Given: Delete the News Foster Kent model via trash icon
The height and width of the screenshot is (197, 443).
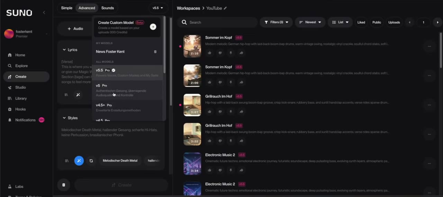Looking at the screenshot, I should [155, 52].
